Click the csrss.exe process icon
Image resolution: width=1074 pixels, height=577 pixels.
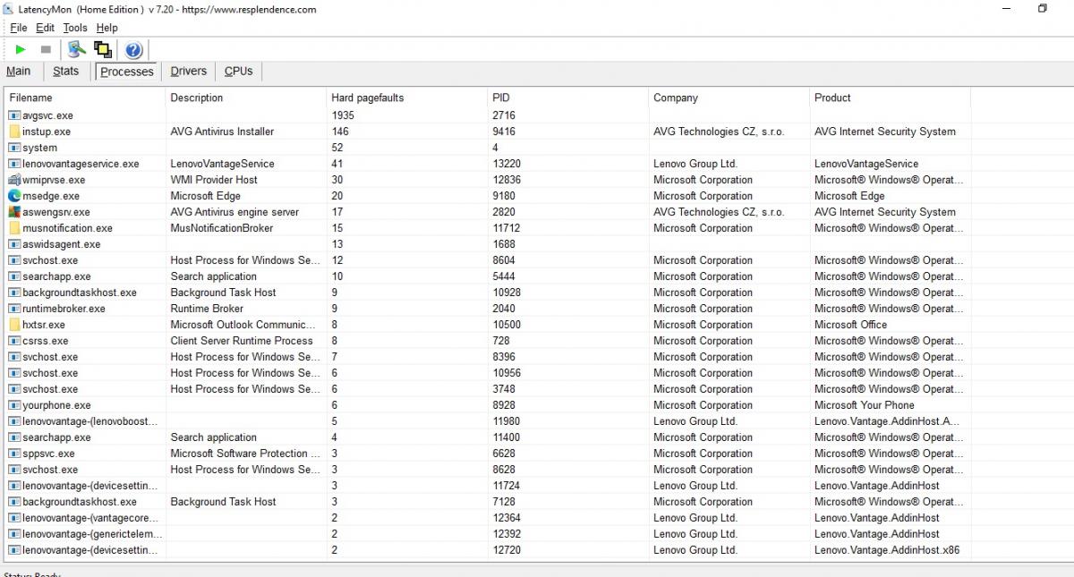click(14, 341)
